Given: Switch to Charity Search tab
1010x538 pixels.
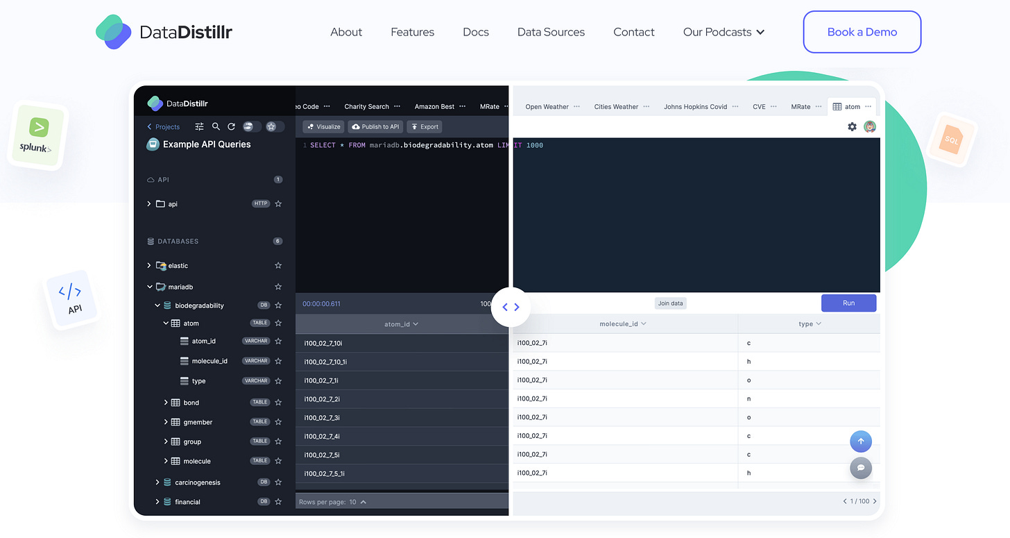Looking at the screenshot, I should [x=366, y=107].
